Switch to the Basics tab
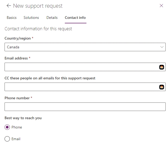 [x=11, y=18]
